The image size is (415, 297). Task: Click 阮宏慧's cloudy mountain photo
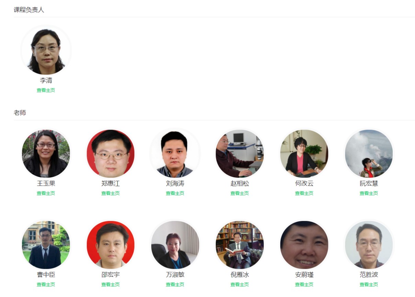click(x=369, y=154)
